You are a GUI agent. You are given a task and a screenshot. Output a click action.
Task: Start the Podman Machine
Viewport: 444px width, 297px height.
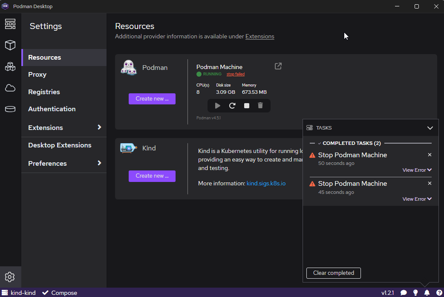pos(217,105)
